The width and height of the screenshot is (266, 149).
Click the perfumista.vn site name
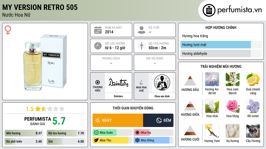pyautogui.click(x=240, y=10)
